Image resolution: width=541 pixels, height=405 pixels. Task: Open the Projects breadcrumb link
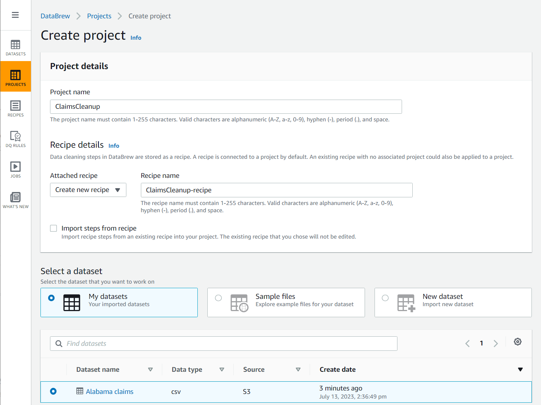pos(99,16)
